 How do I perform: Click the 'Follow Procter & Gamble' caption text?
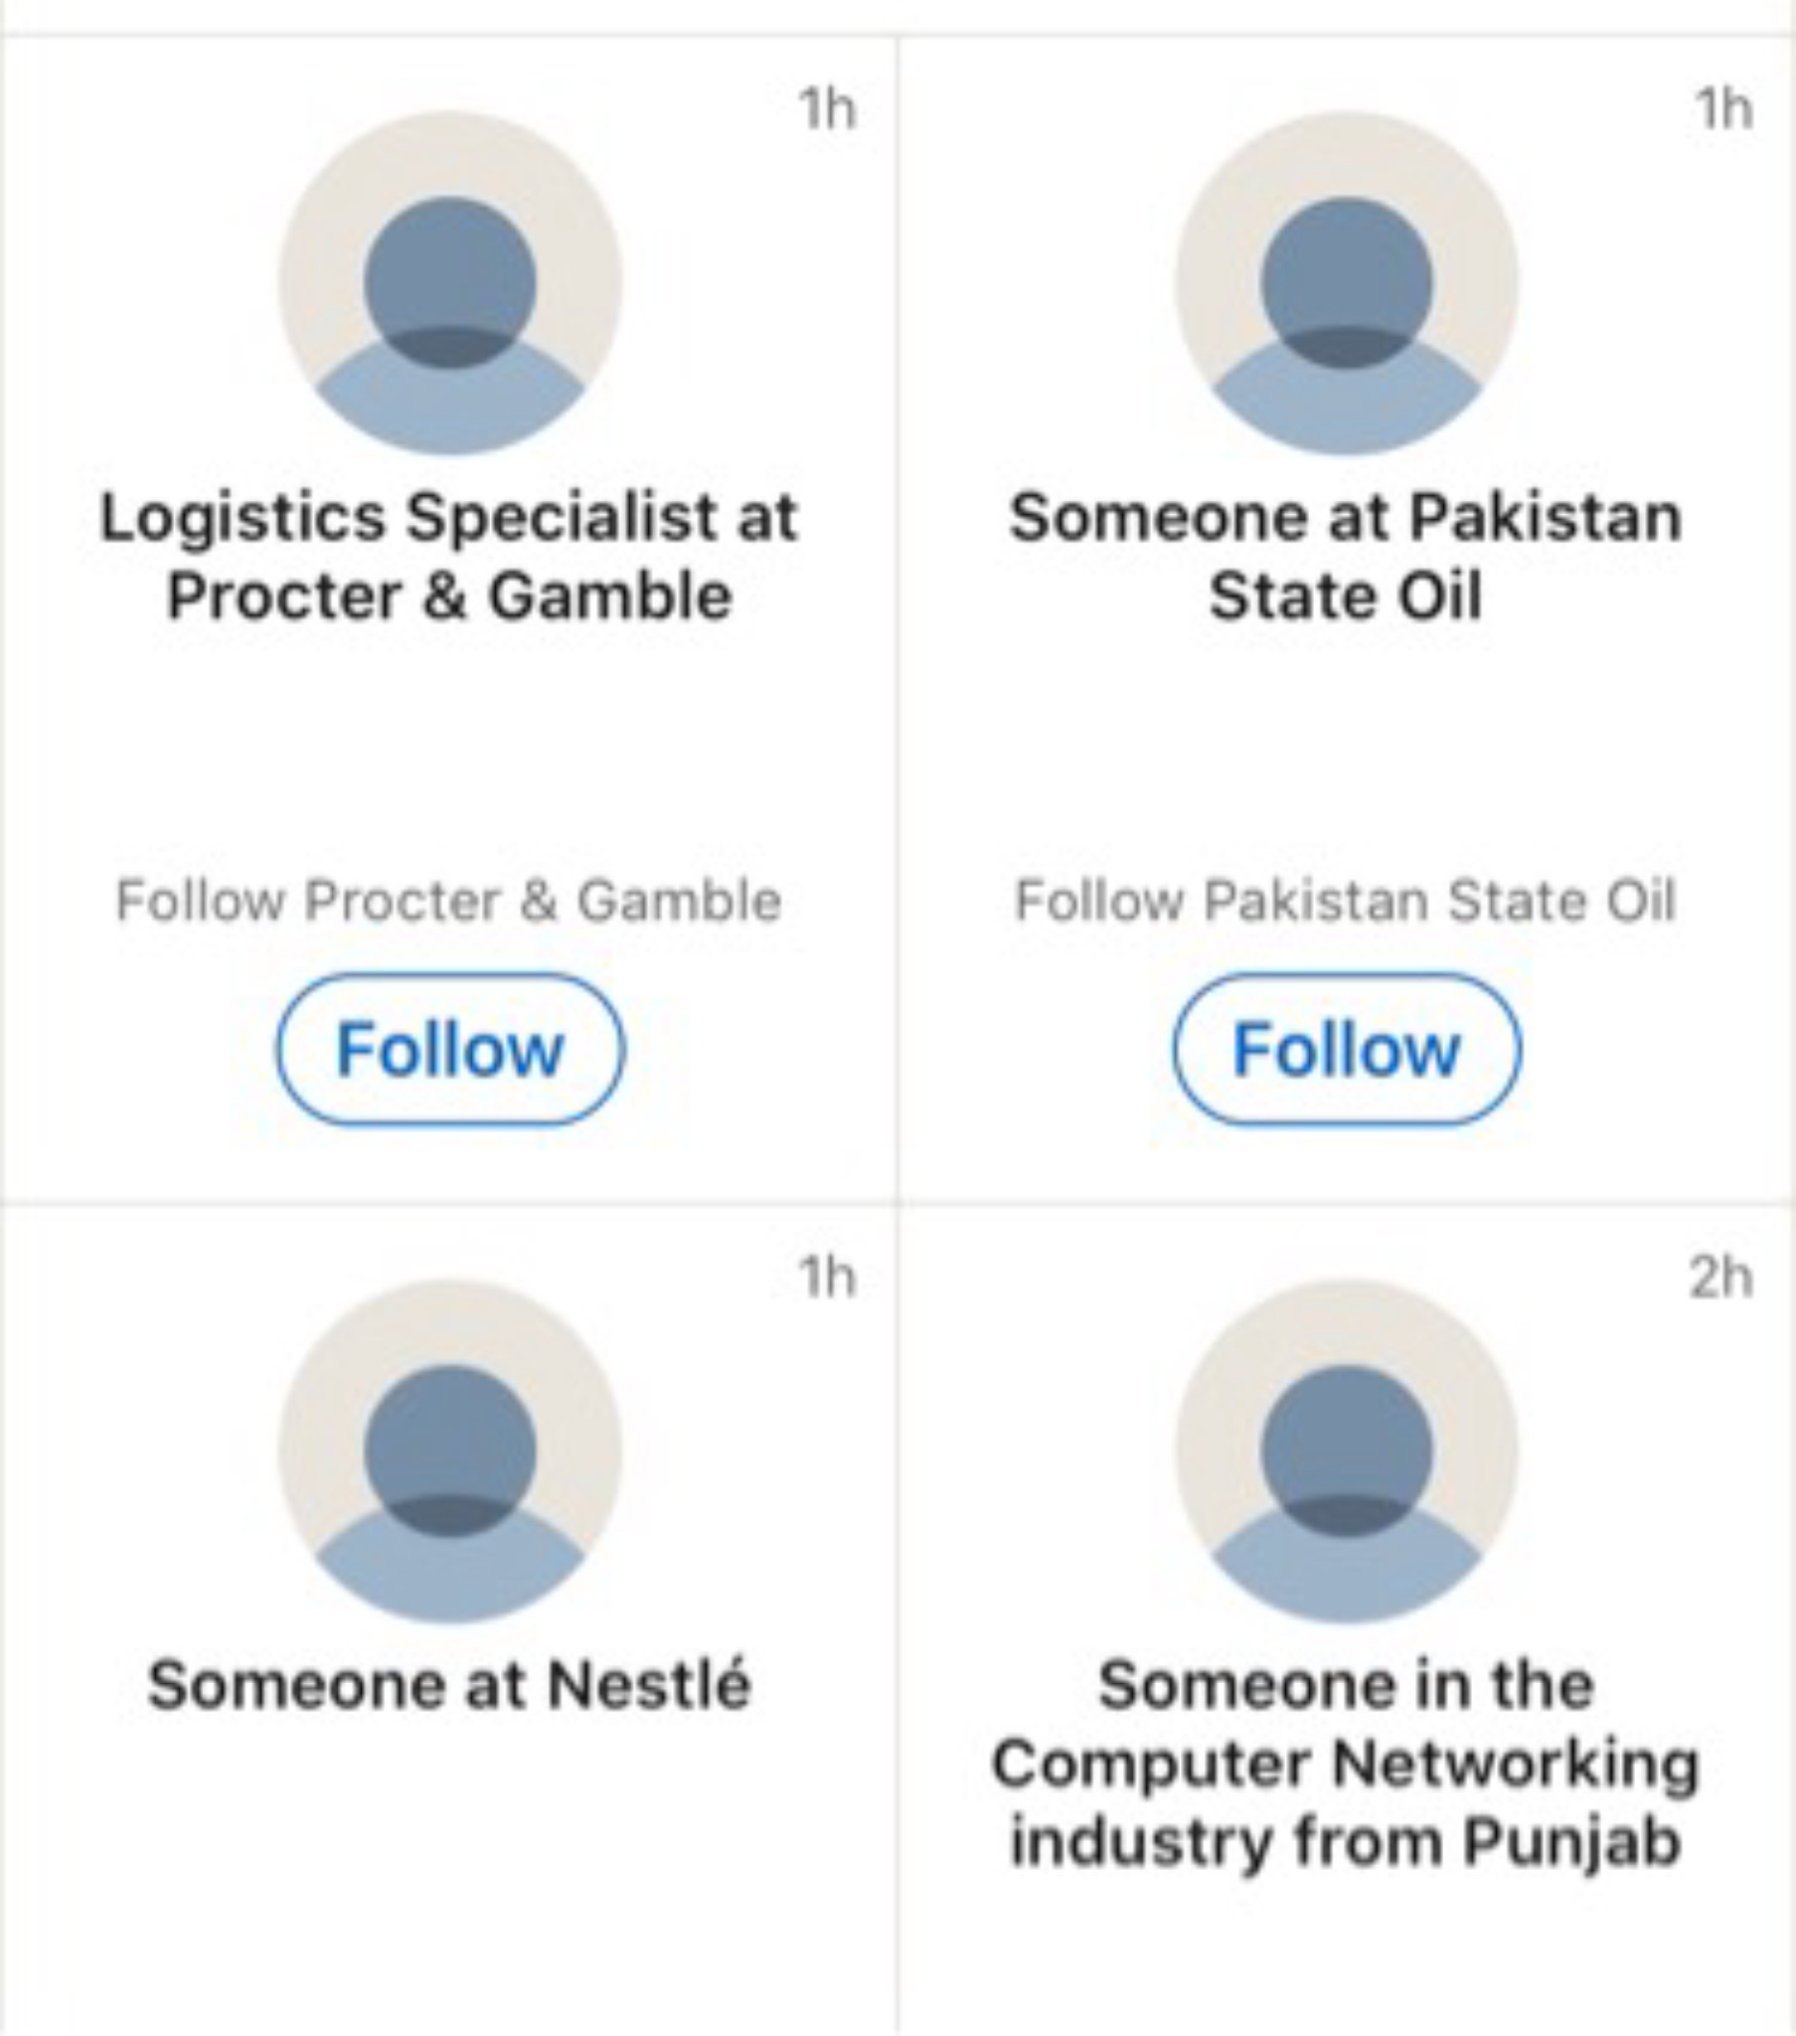coord(449,901)
